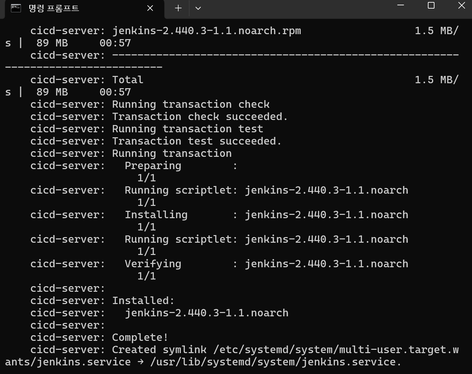This screenshot has height=374, width=472.
Task: Click the "Transaction check succeeded." line
Action: coord(199,117)
